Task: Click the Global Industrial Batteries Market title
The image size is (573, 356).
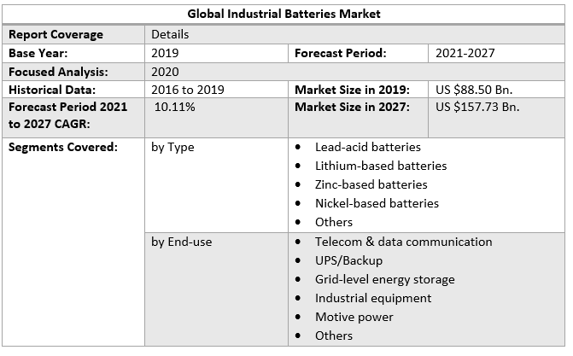Action: point(286,14)
